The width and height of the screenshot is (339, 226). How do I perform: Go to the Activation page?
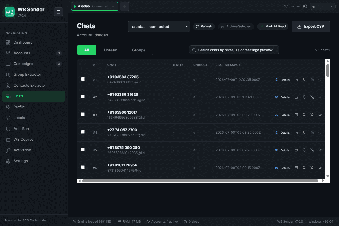(x=34, y=150)
